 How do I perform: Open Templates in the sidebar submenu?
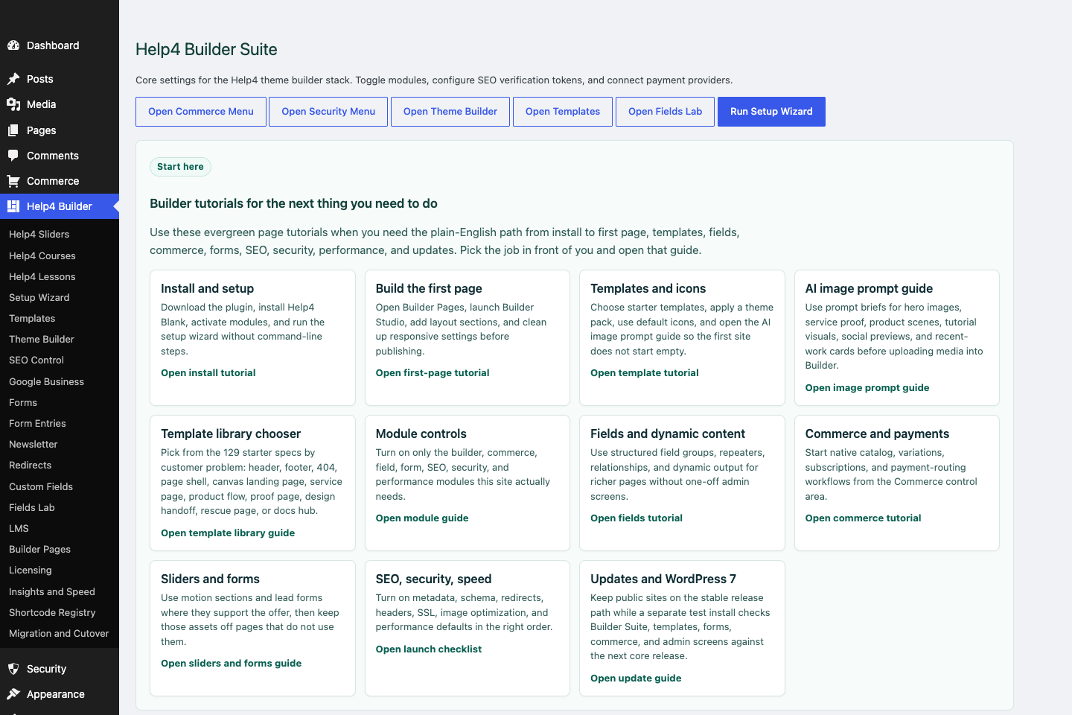32,318
